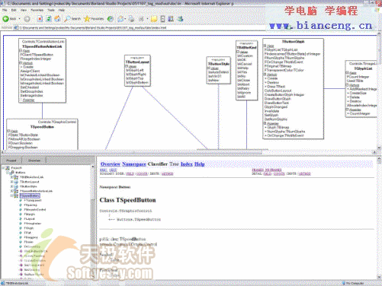382x286 pixels.
Task: Refresh the page using the Refresh icon
Action: click(x=49, y=19)
